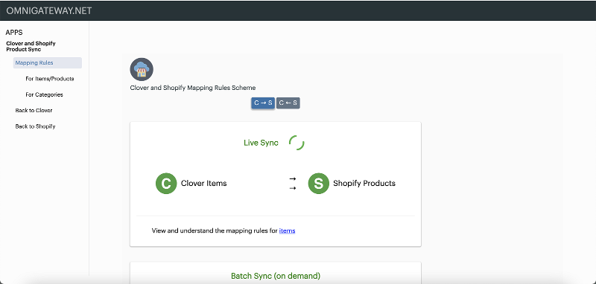Click the OMNIGATEWAY.NET site title
Viewport: 596px width, 284px height.
[x=49, y=10]
